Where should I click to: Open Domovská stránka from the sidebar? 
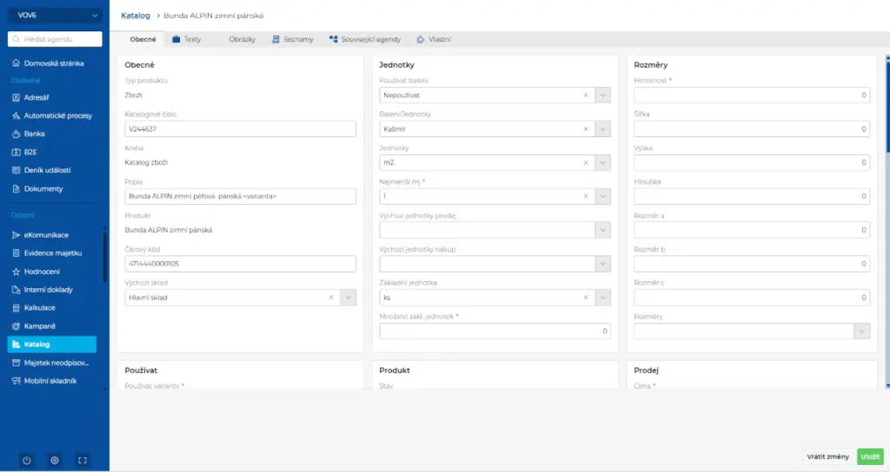point(54,63)
